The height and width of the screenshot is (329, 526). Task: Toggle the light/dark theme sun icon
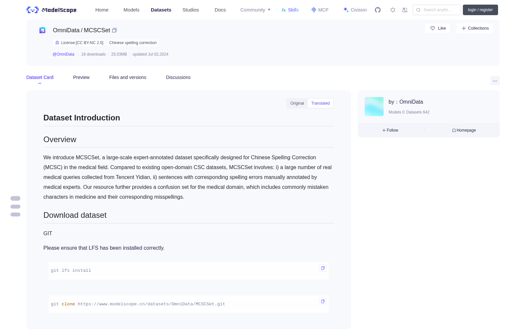[393, 10]
